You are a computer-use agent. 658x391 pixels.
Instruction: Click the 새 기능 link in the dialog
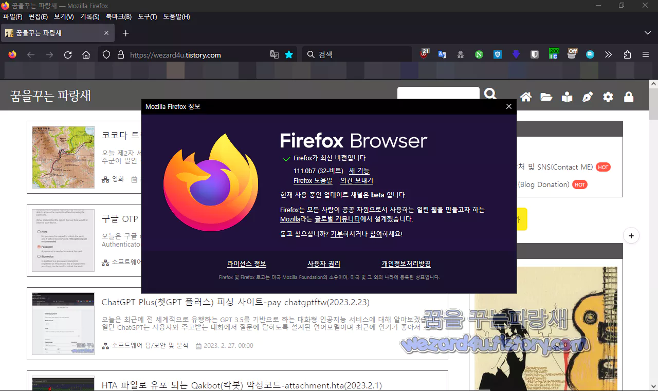[x=359, y=171]
